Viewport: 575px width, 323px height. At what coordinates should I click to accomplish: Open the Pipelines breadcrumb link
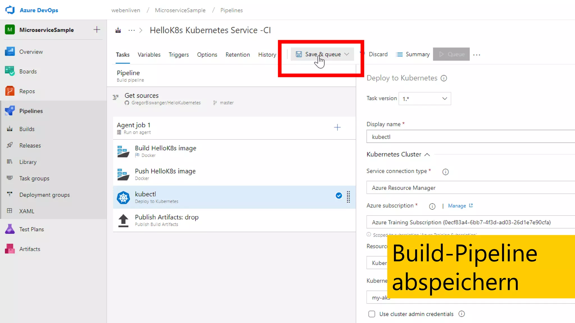click(x=231, y=10)
